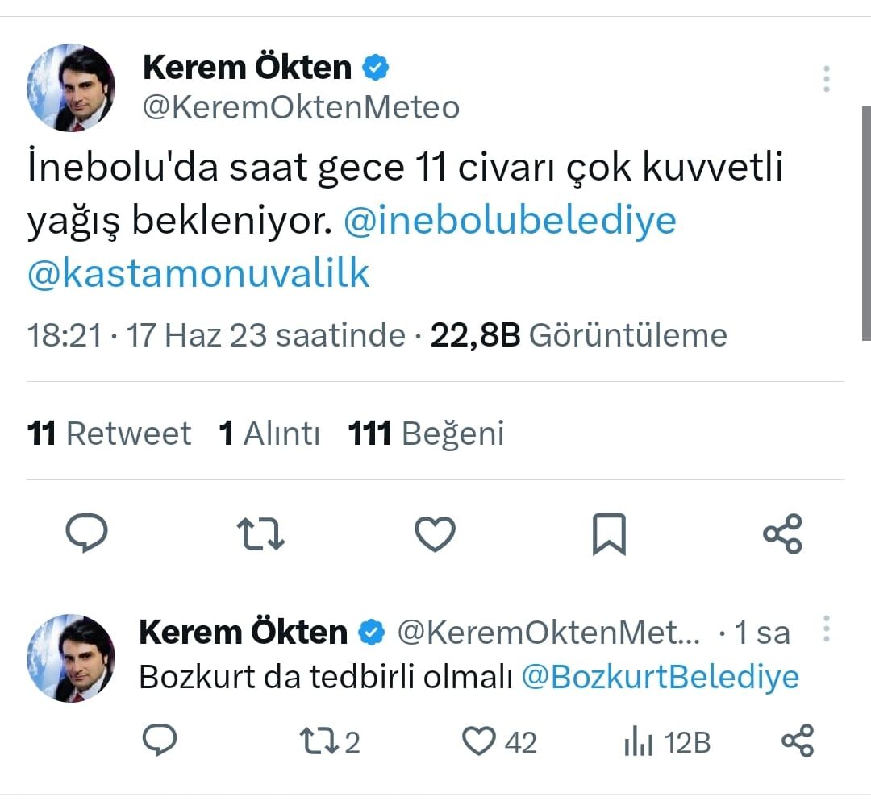Open more options for the main tweet
The width and height of the screenshot is (871, 801).
coord(826,79)
